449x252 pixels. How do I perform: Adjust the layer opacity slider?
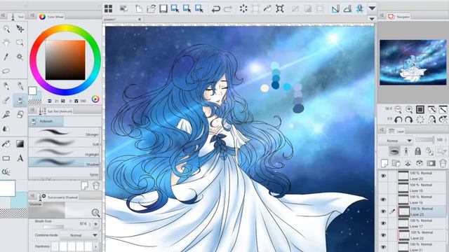pos(425,140)
